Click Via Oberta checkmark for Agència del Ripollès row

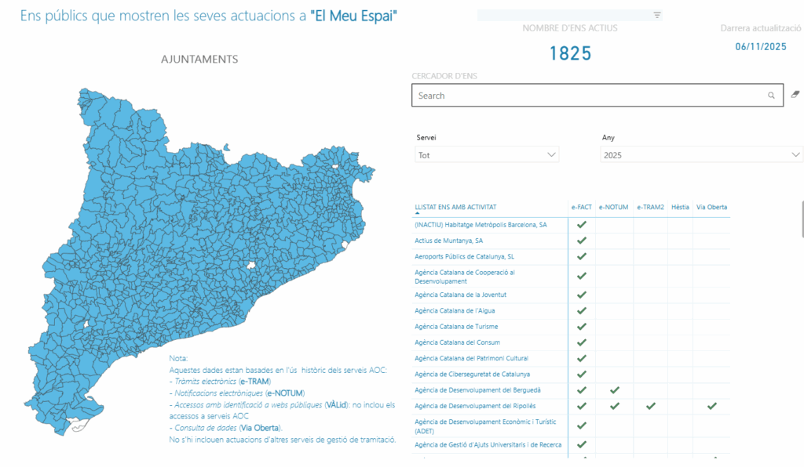[x=711, y=406]
